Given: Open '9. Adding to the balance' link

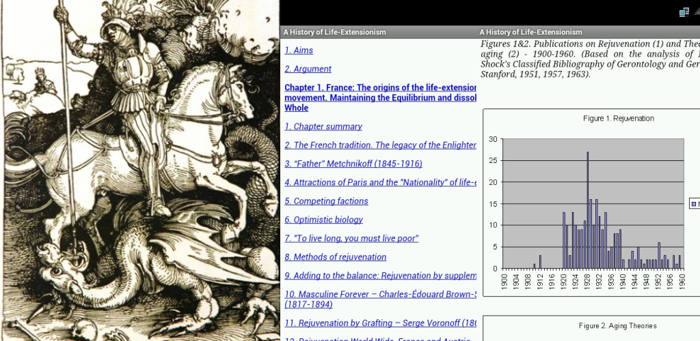Looking at the screenshot, I should pos(380,276).
